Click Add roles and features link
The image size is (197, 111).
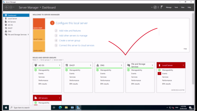coord(70,31)
